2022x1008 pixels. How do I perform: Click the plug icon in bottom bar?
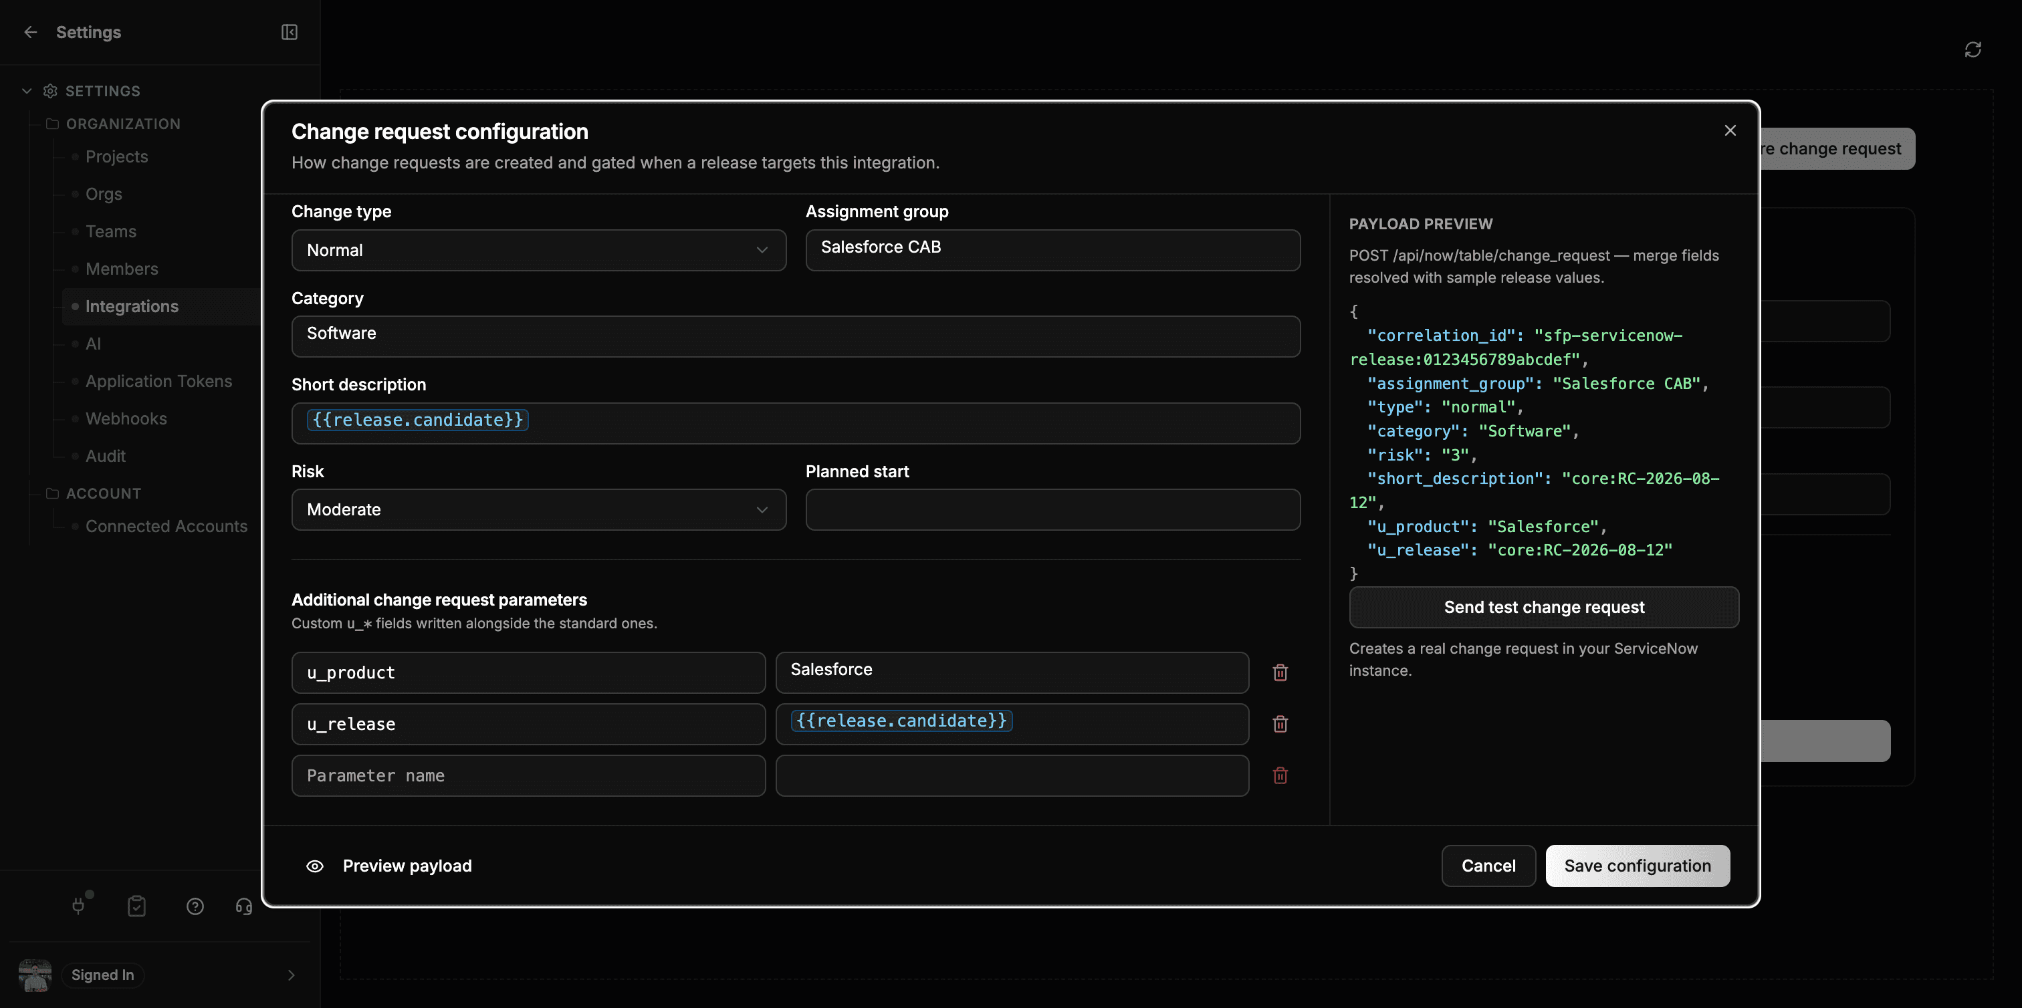(78, 906)
